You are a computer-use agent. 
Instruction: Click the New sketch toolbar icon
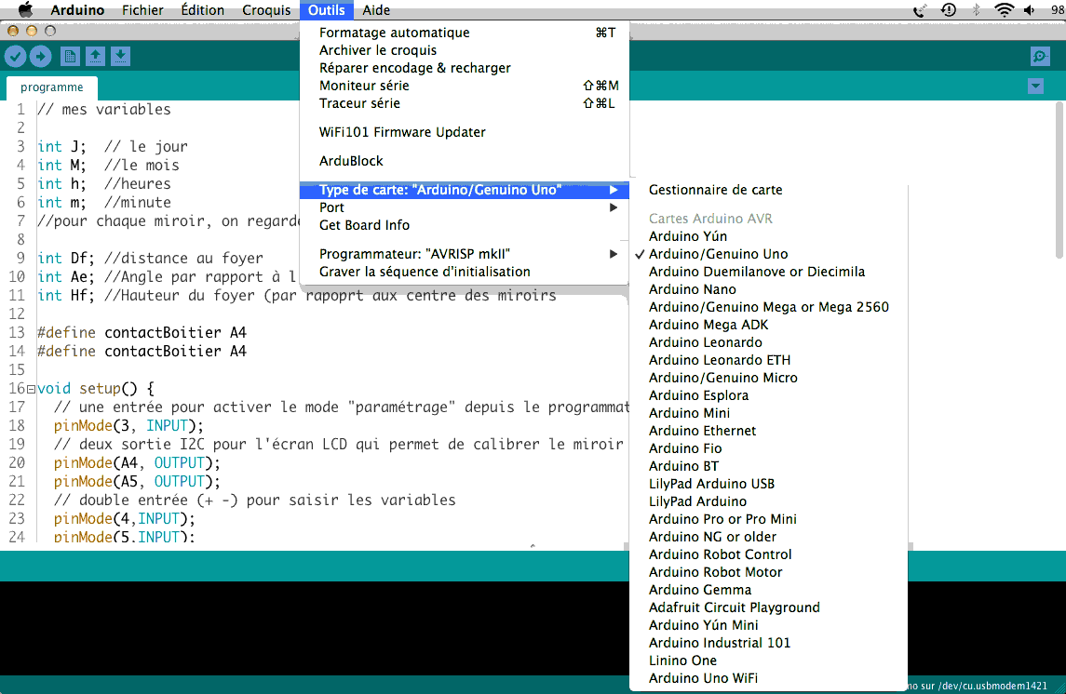pos(70,57)
